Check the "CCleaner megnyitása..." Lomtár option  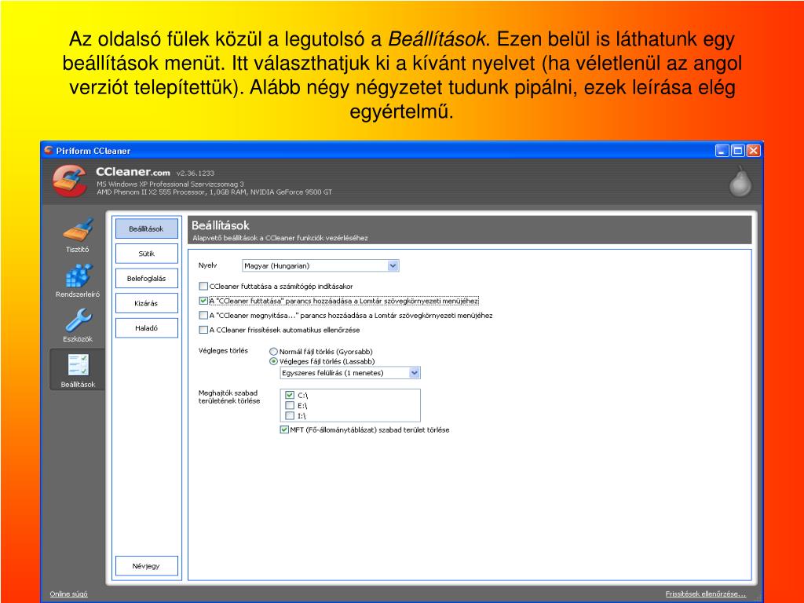click(203, 316)
